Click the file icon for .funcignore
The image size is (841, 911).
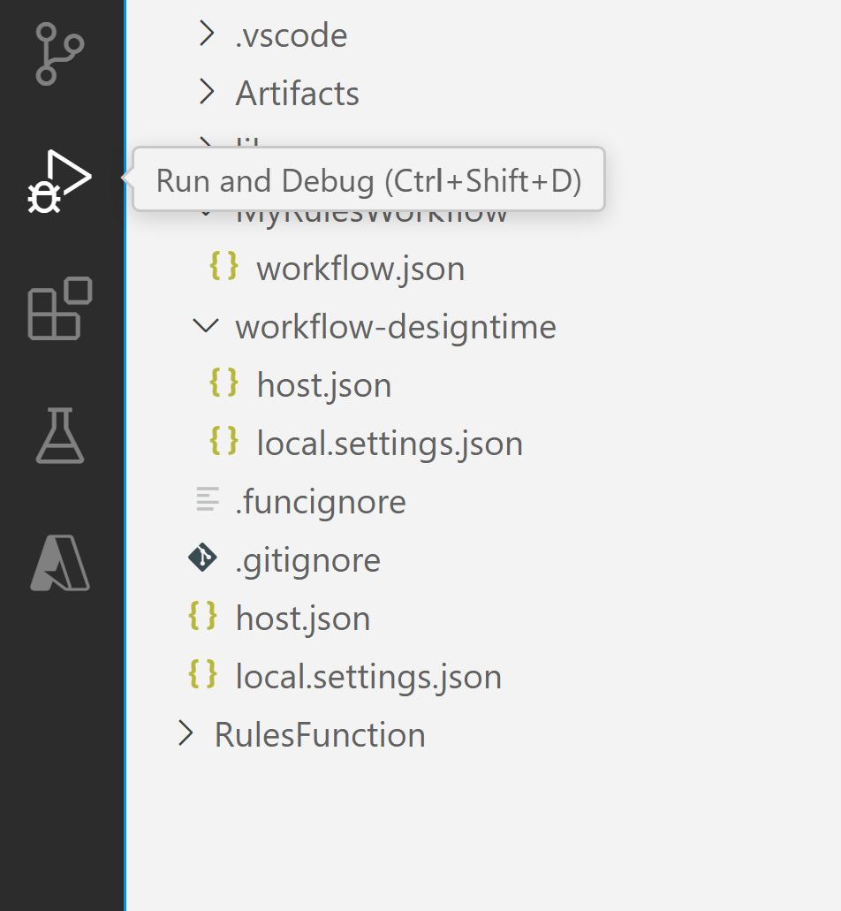point(206,499)
